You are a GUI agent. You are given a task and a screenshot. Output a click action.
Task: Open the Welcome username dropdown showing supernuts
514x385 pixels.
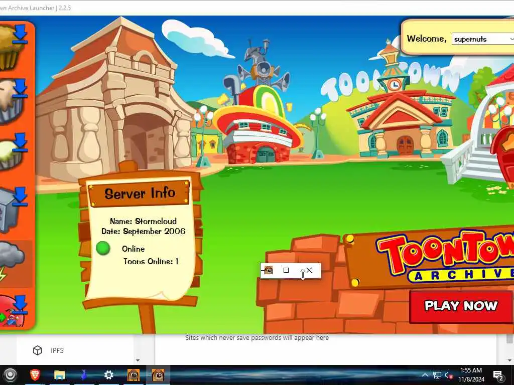point(483,39)
